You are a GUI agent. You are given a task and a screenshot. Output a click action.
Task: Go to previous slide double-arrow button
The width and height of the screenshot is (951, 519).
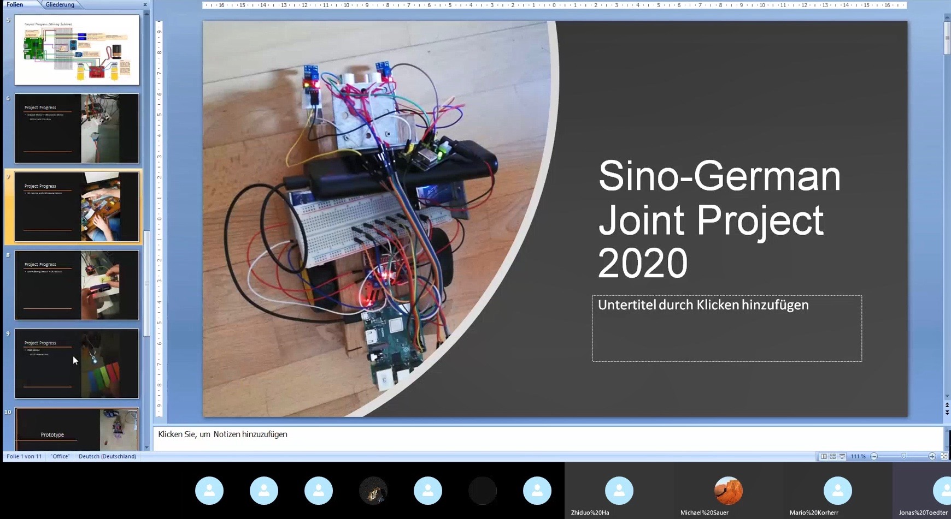[x=947, y=405]
